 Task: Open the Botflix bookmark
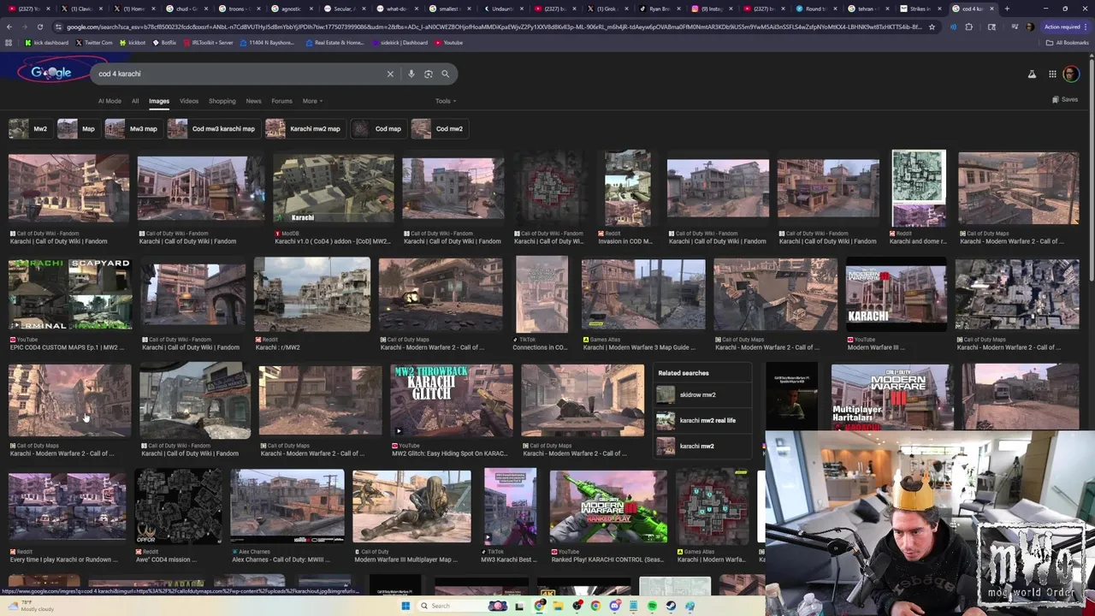[x=164, y=42]
